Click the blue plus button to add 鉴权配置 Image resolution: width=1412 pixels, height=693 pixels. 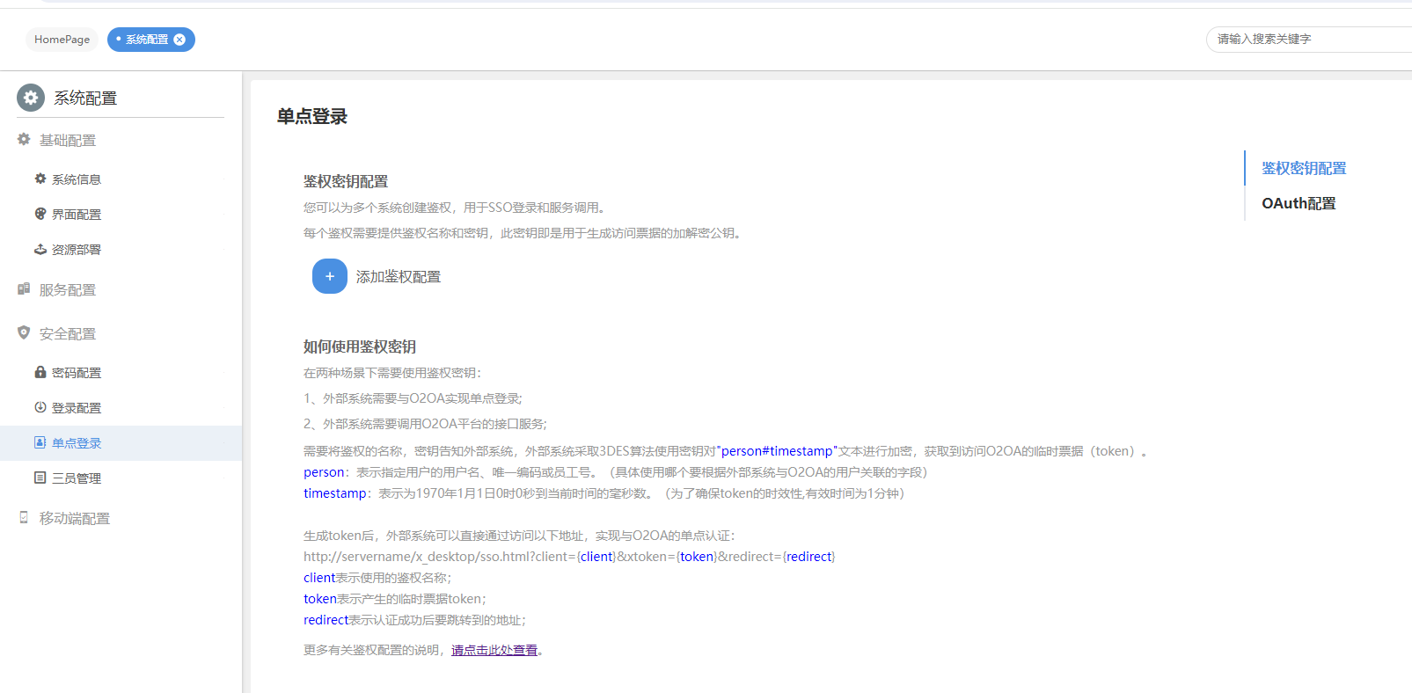[x=330, y=276]
